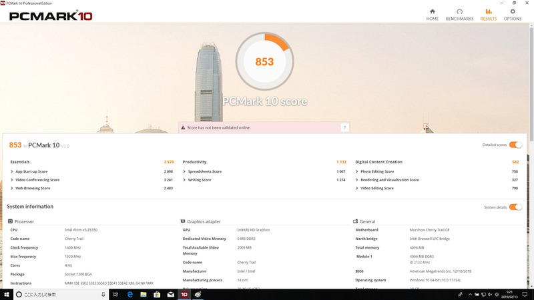Click the vertical scrollbar of results page
534x300 pixels.
(531, 85)
